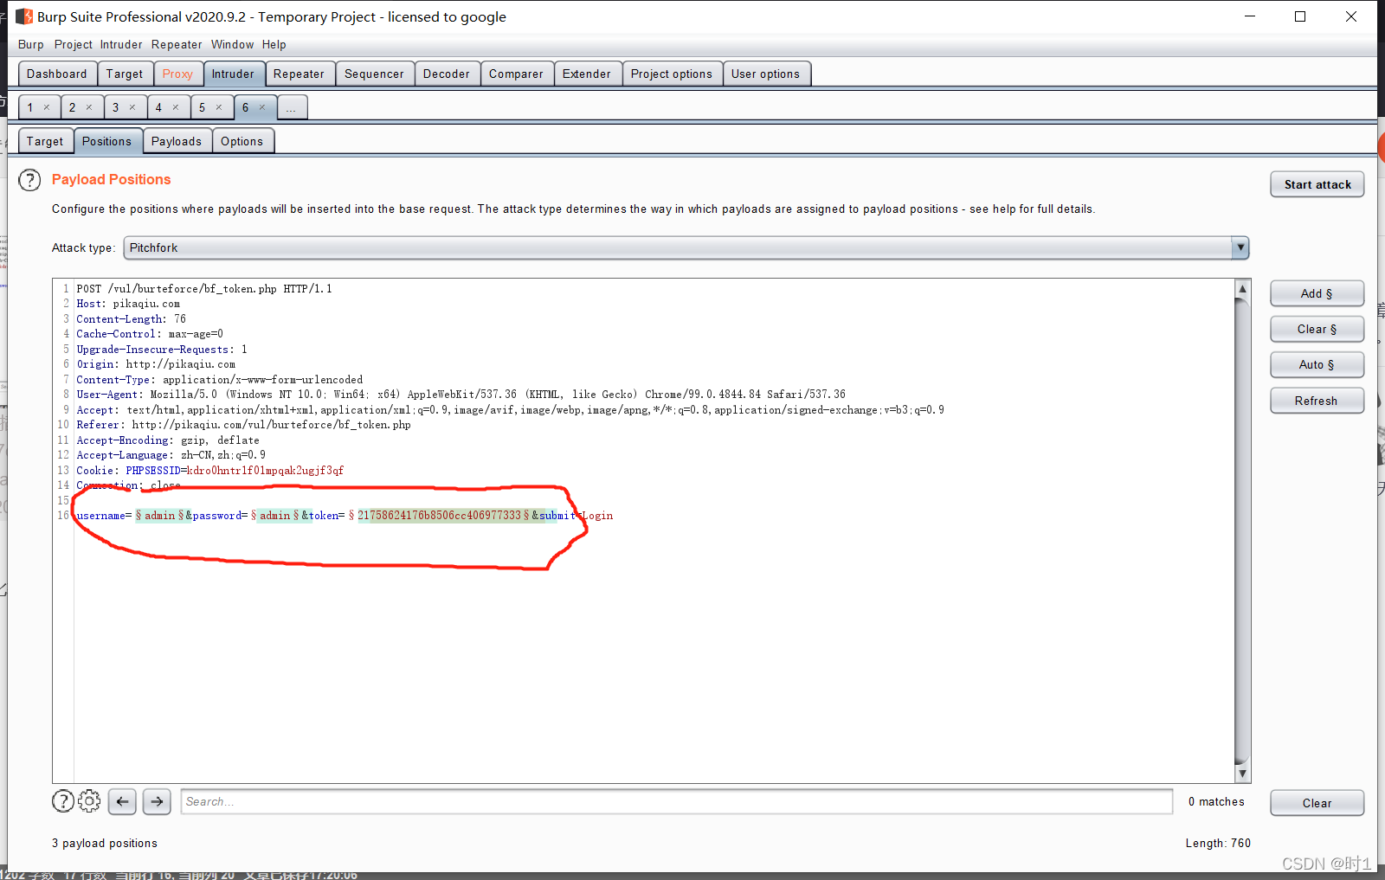The image size is (1385, 880).
Task: Open the Payload Positions help icon
Action: click(29, 180)
